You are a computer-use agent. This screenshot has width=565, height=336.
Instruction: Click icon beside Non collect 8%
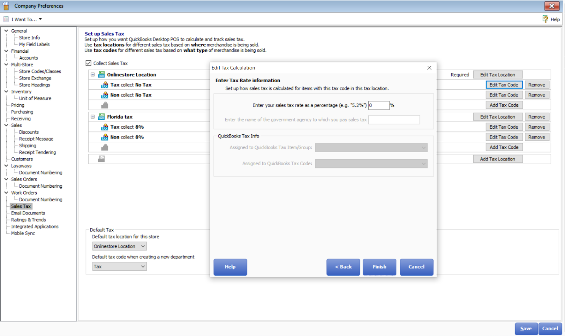tap(105, 137)
